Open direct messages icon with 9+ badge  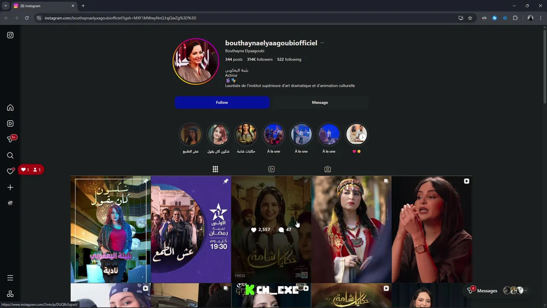pyautogui.click(x=11, y=139)
